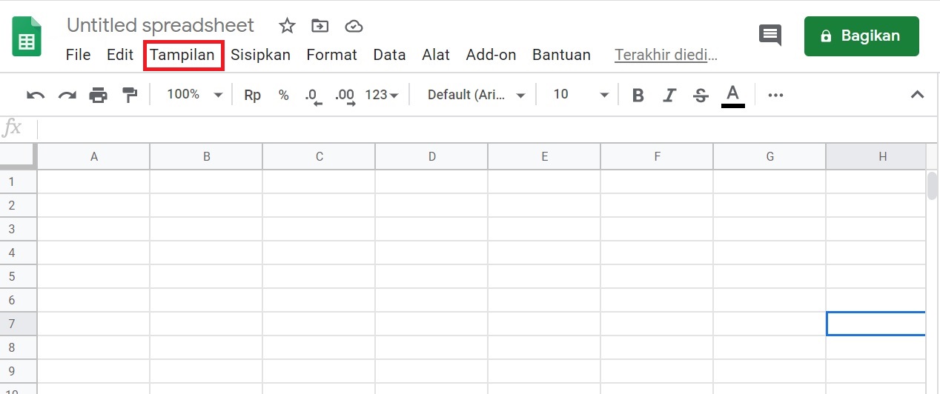Open the Terakhir diedit history link

coord(666,55)
